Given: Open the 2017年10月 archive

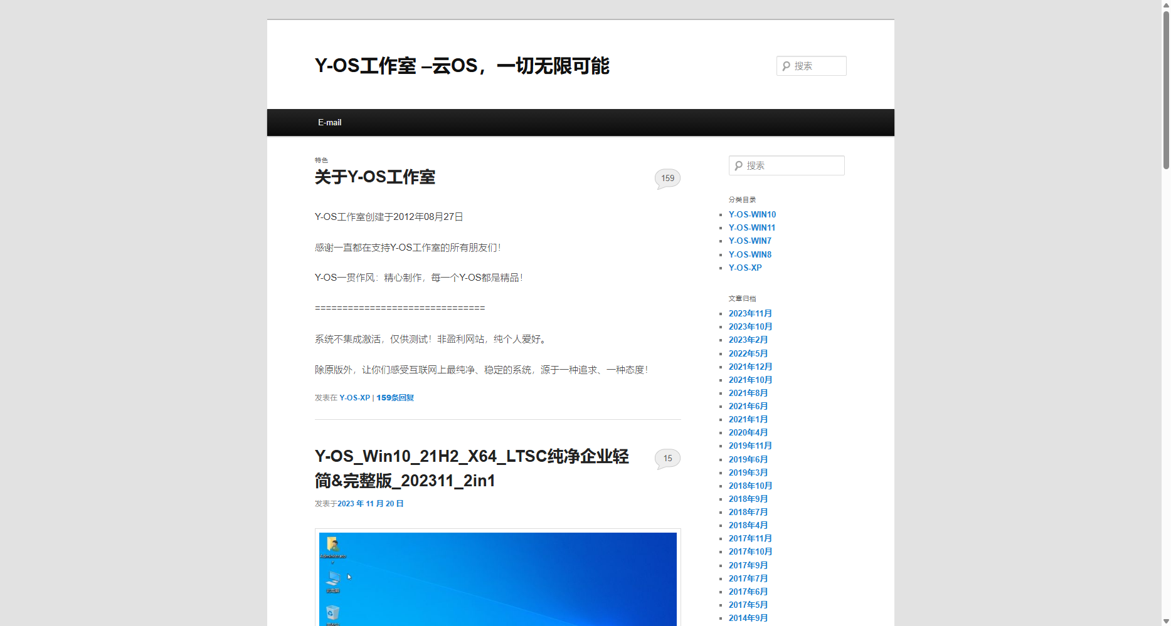Looking at the screenshot, I should tap(750, 551).
